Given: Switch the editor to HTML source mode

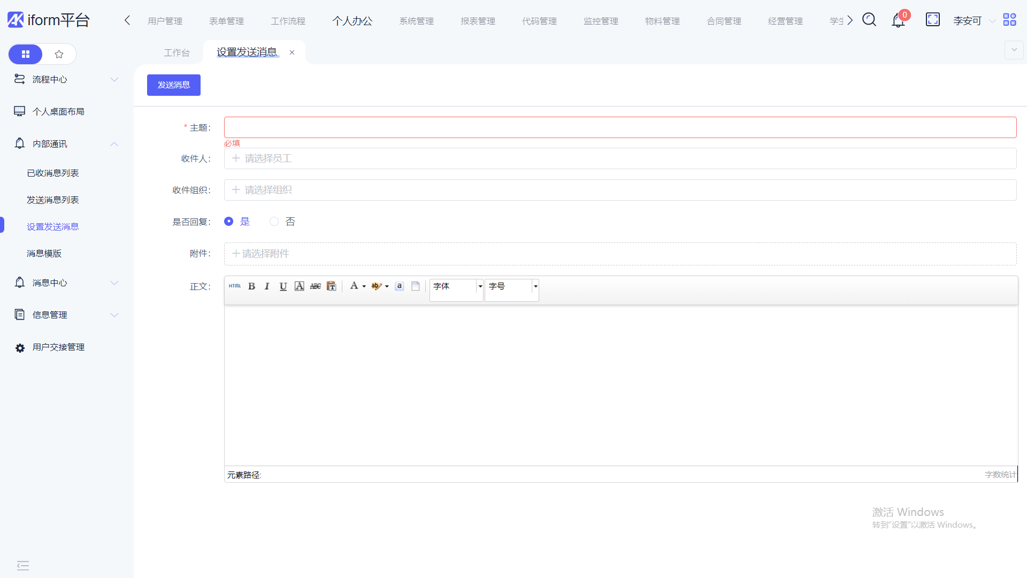Looking at the screenshot, I should (x=235, y=286).
